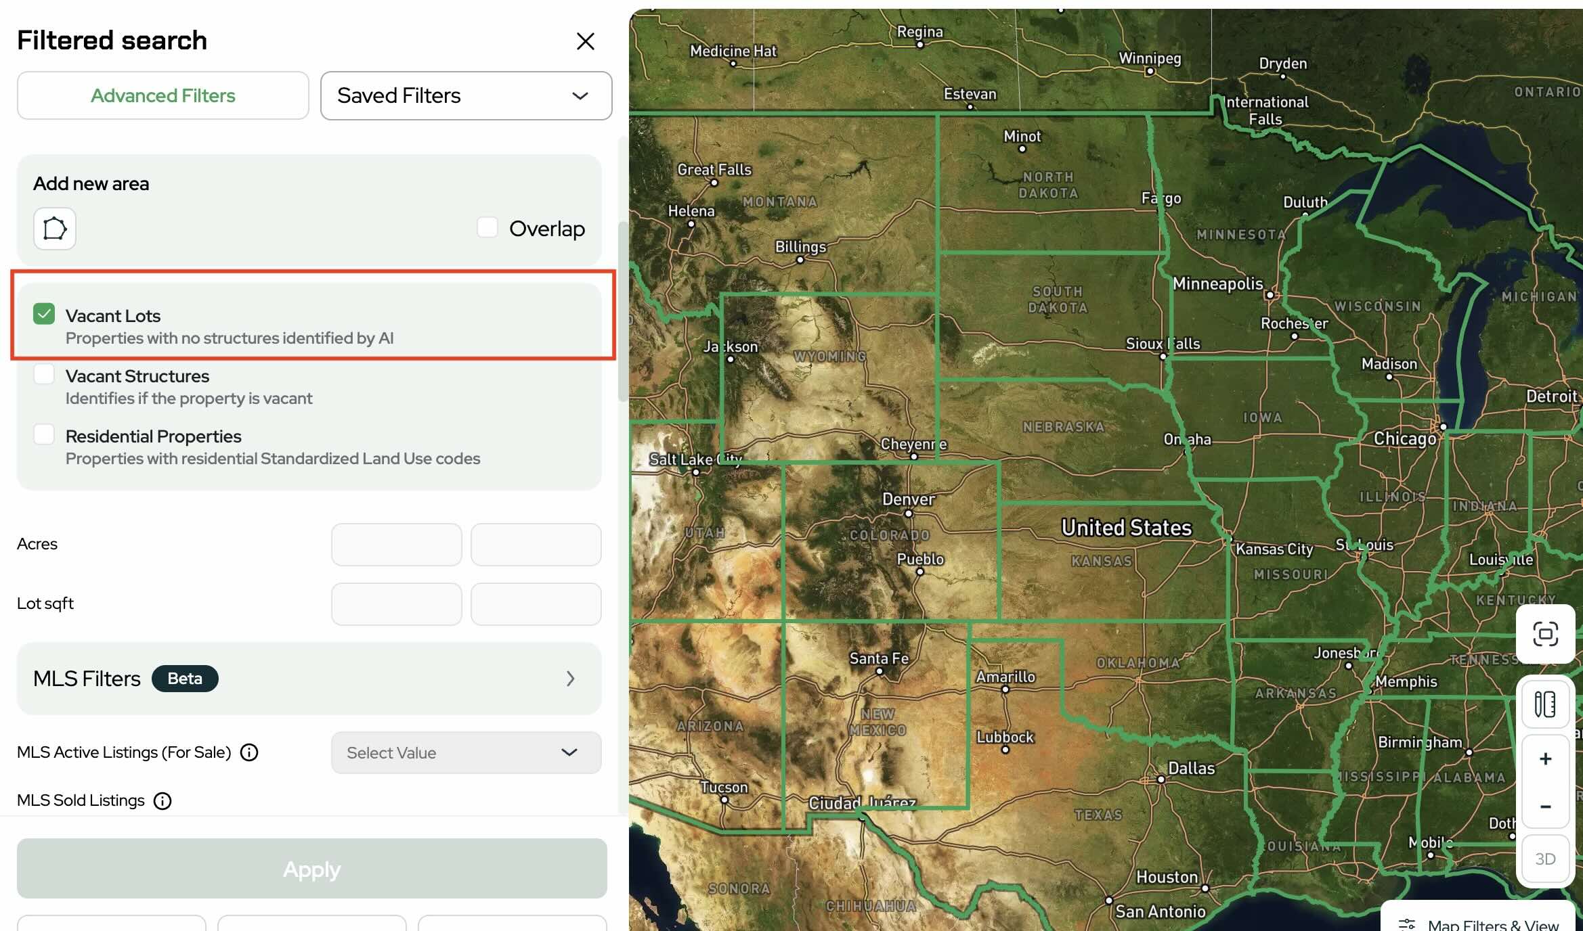Select the draw polygon area tool
Image resolution: width=1583 pixels, height=931 pixels.
coord(55,229)
